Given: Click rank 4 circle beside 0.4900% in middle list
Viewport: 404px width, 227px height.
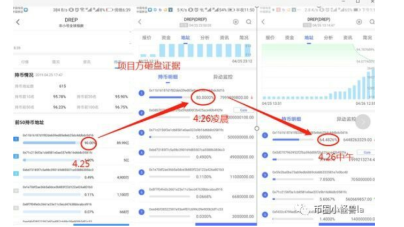Looking at the screenshot, I should click(141, 152).
